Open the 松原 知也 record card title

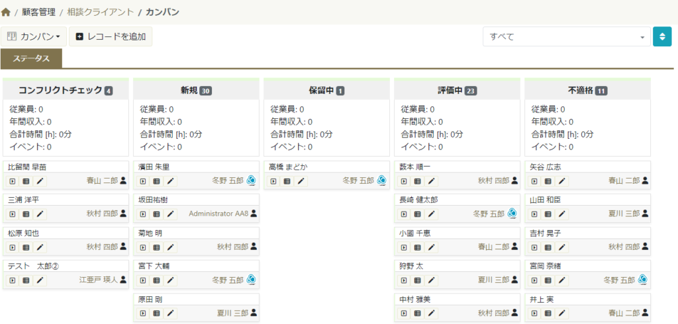24,233
